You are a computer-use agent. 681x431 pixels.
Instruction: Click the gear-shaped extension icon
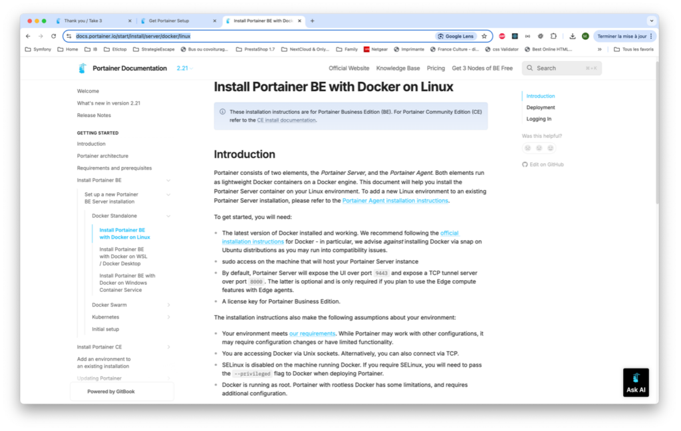pyautogui.click(x=540, y=36)
